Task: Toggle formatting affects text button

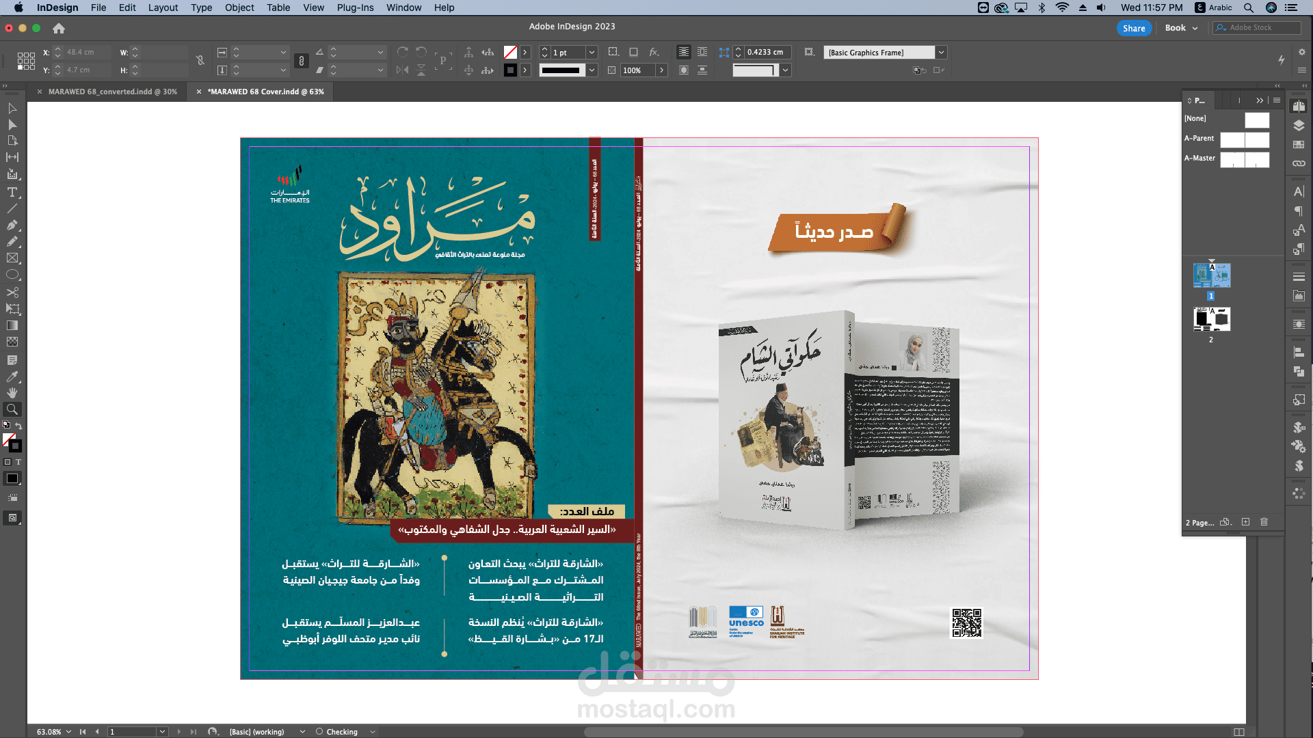Action: click(x=18, y=462)
